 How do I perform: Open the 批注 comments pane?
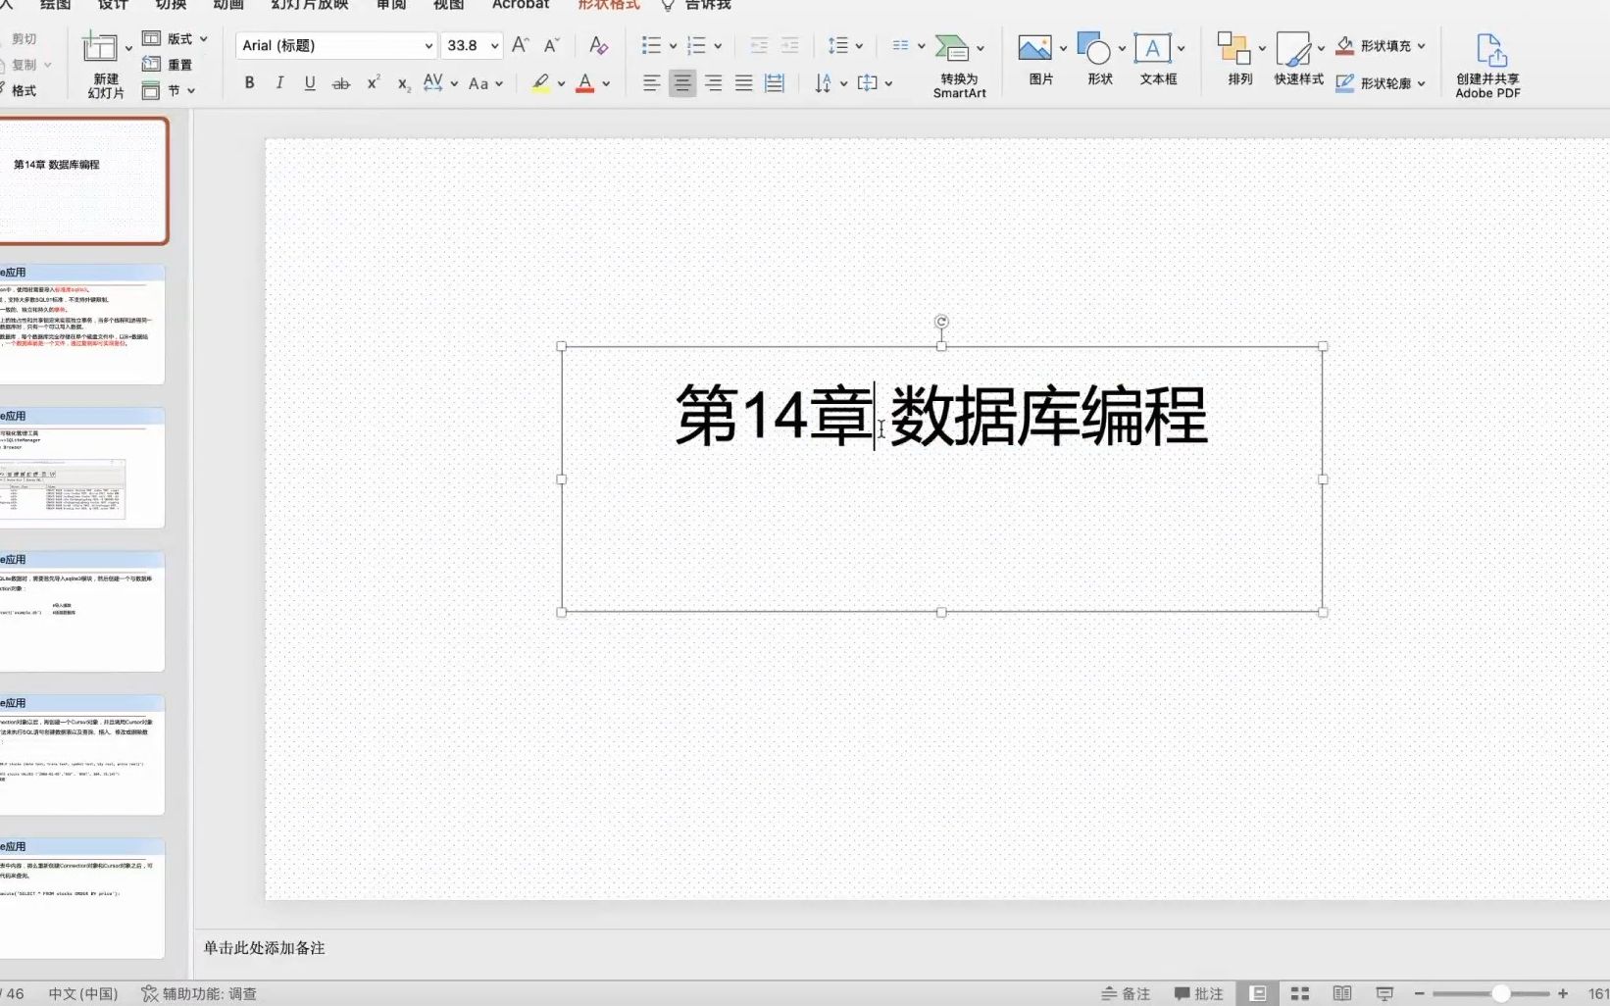[x=1198, y=993]
